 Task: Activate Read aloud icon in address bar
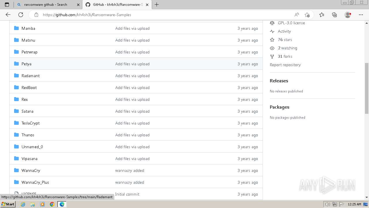[x=297, y=15]
